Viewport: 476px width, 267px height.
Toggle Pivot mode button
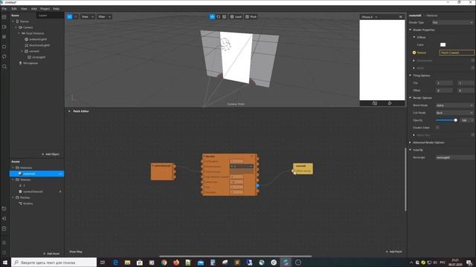pos(251,16)
